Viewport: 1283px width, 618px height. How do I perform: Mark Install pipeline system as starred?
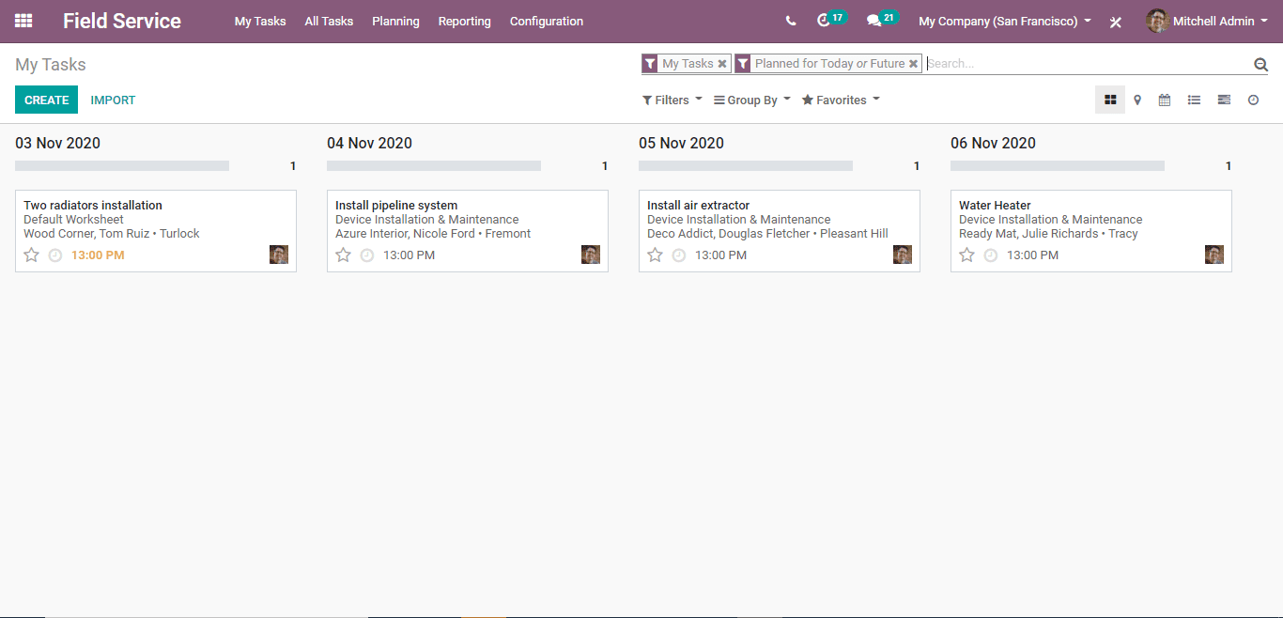(x=344, y=255)
